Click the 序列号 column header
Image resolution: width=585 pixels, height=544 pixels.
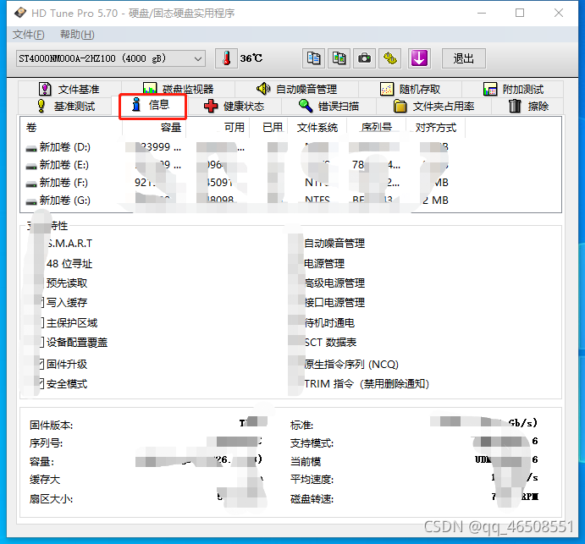[x=377, y=128]
